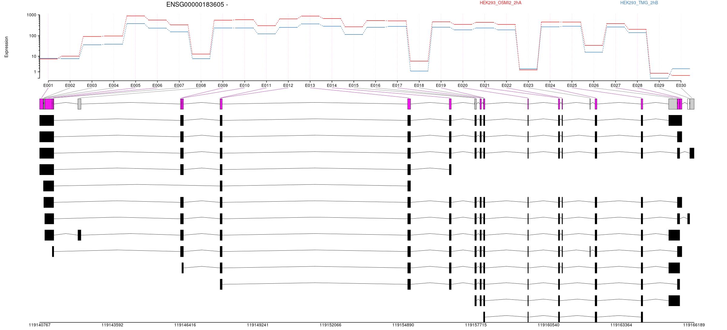Click genomic coordinate 119140767
727x330 pixels.
point(40,325)
